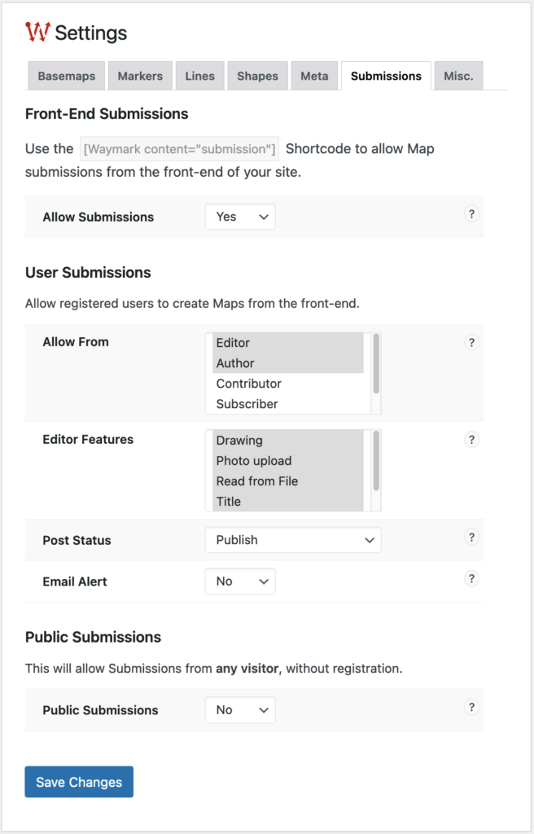The width and height of the screenshot is (534, 834).
Task: Go to the Misc. tab
Action: [x=458, y=77]
